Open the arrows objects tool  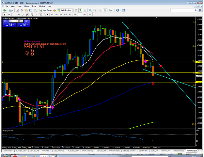(x=45, y=15)
